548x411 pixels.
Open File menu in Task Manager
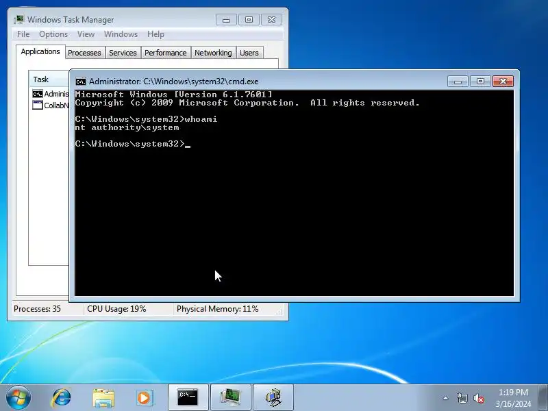click(x=23, y=34)
